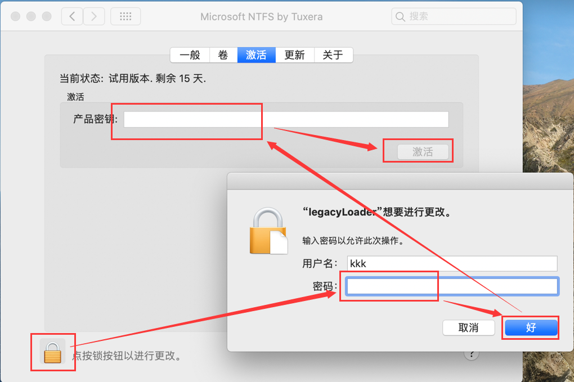This screenshot has width=574, height=382.
Task: Focus the 密码 password field
Action: [x=452, y=286]
